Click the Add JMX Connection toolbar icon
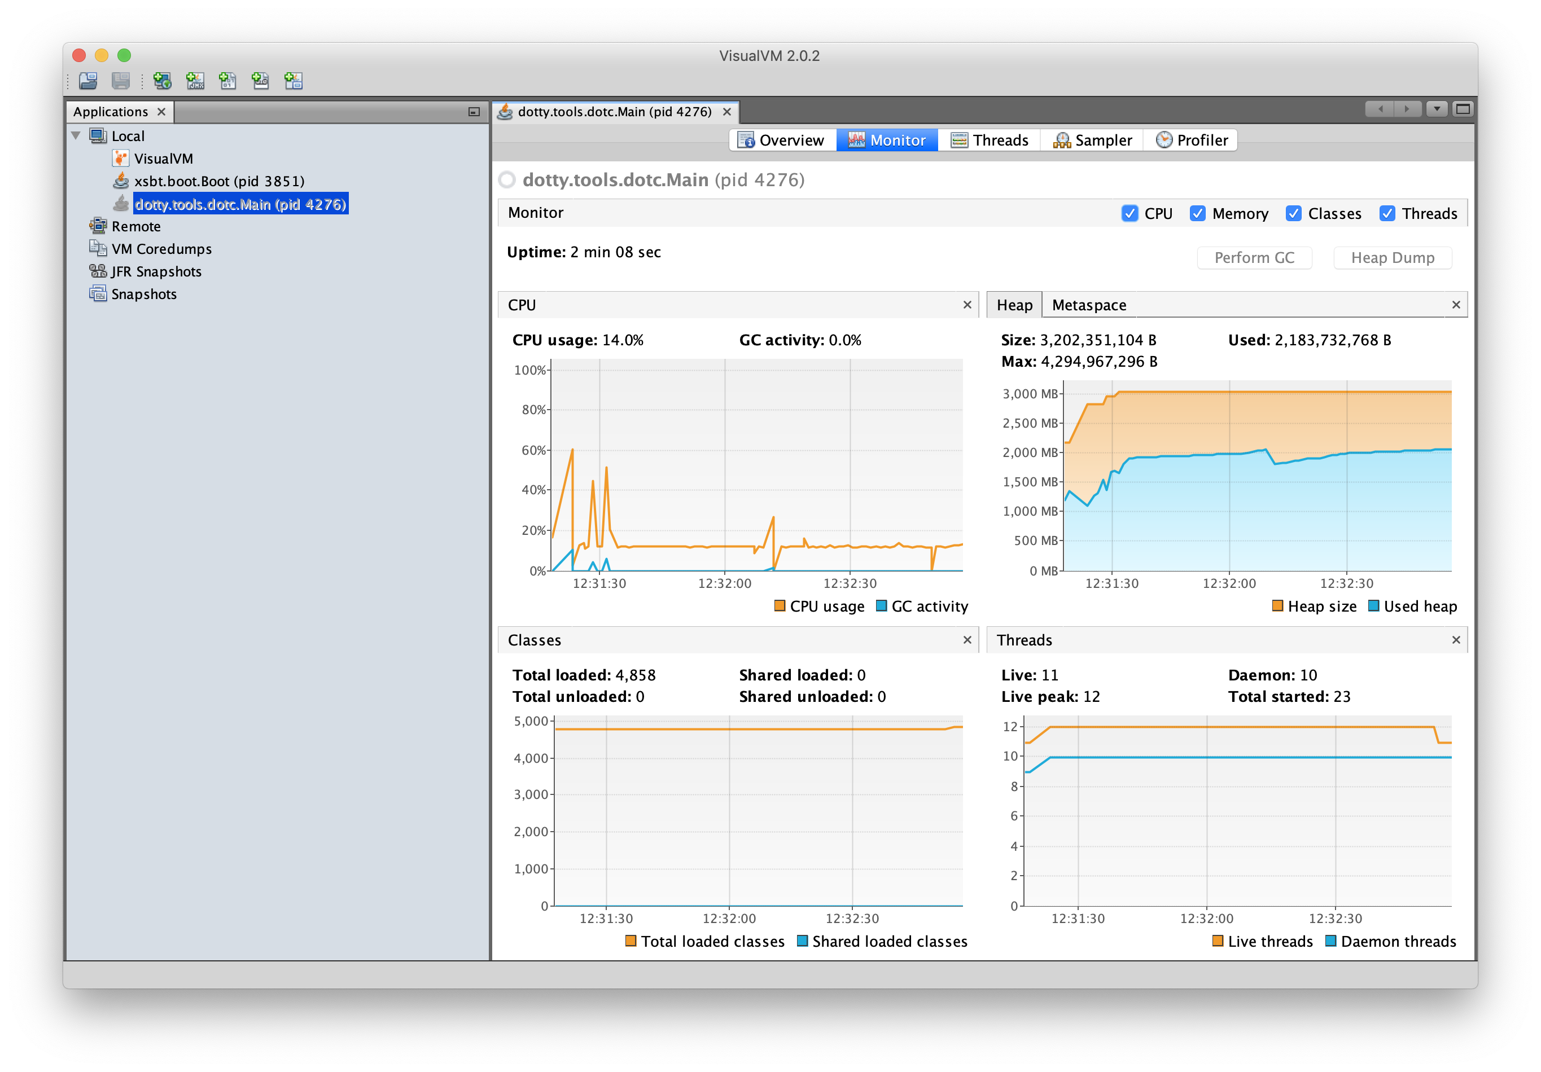 pos(195,81)
